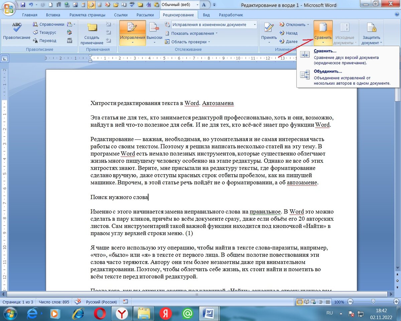This screenshot has width=401, height=321.
Task: Open Тезаурус thesaurus
Action: (44, 32)
